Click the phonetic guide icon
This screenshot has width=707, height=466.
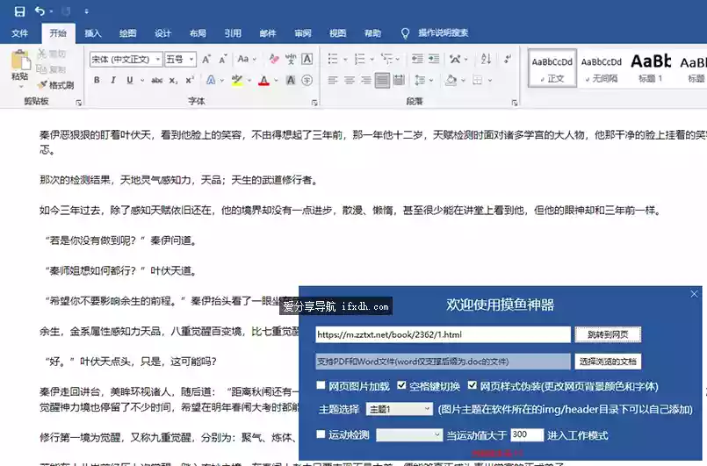[x=291, y=59]
